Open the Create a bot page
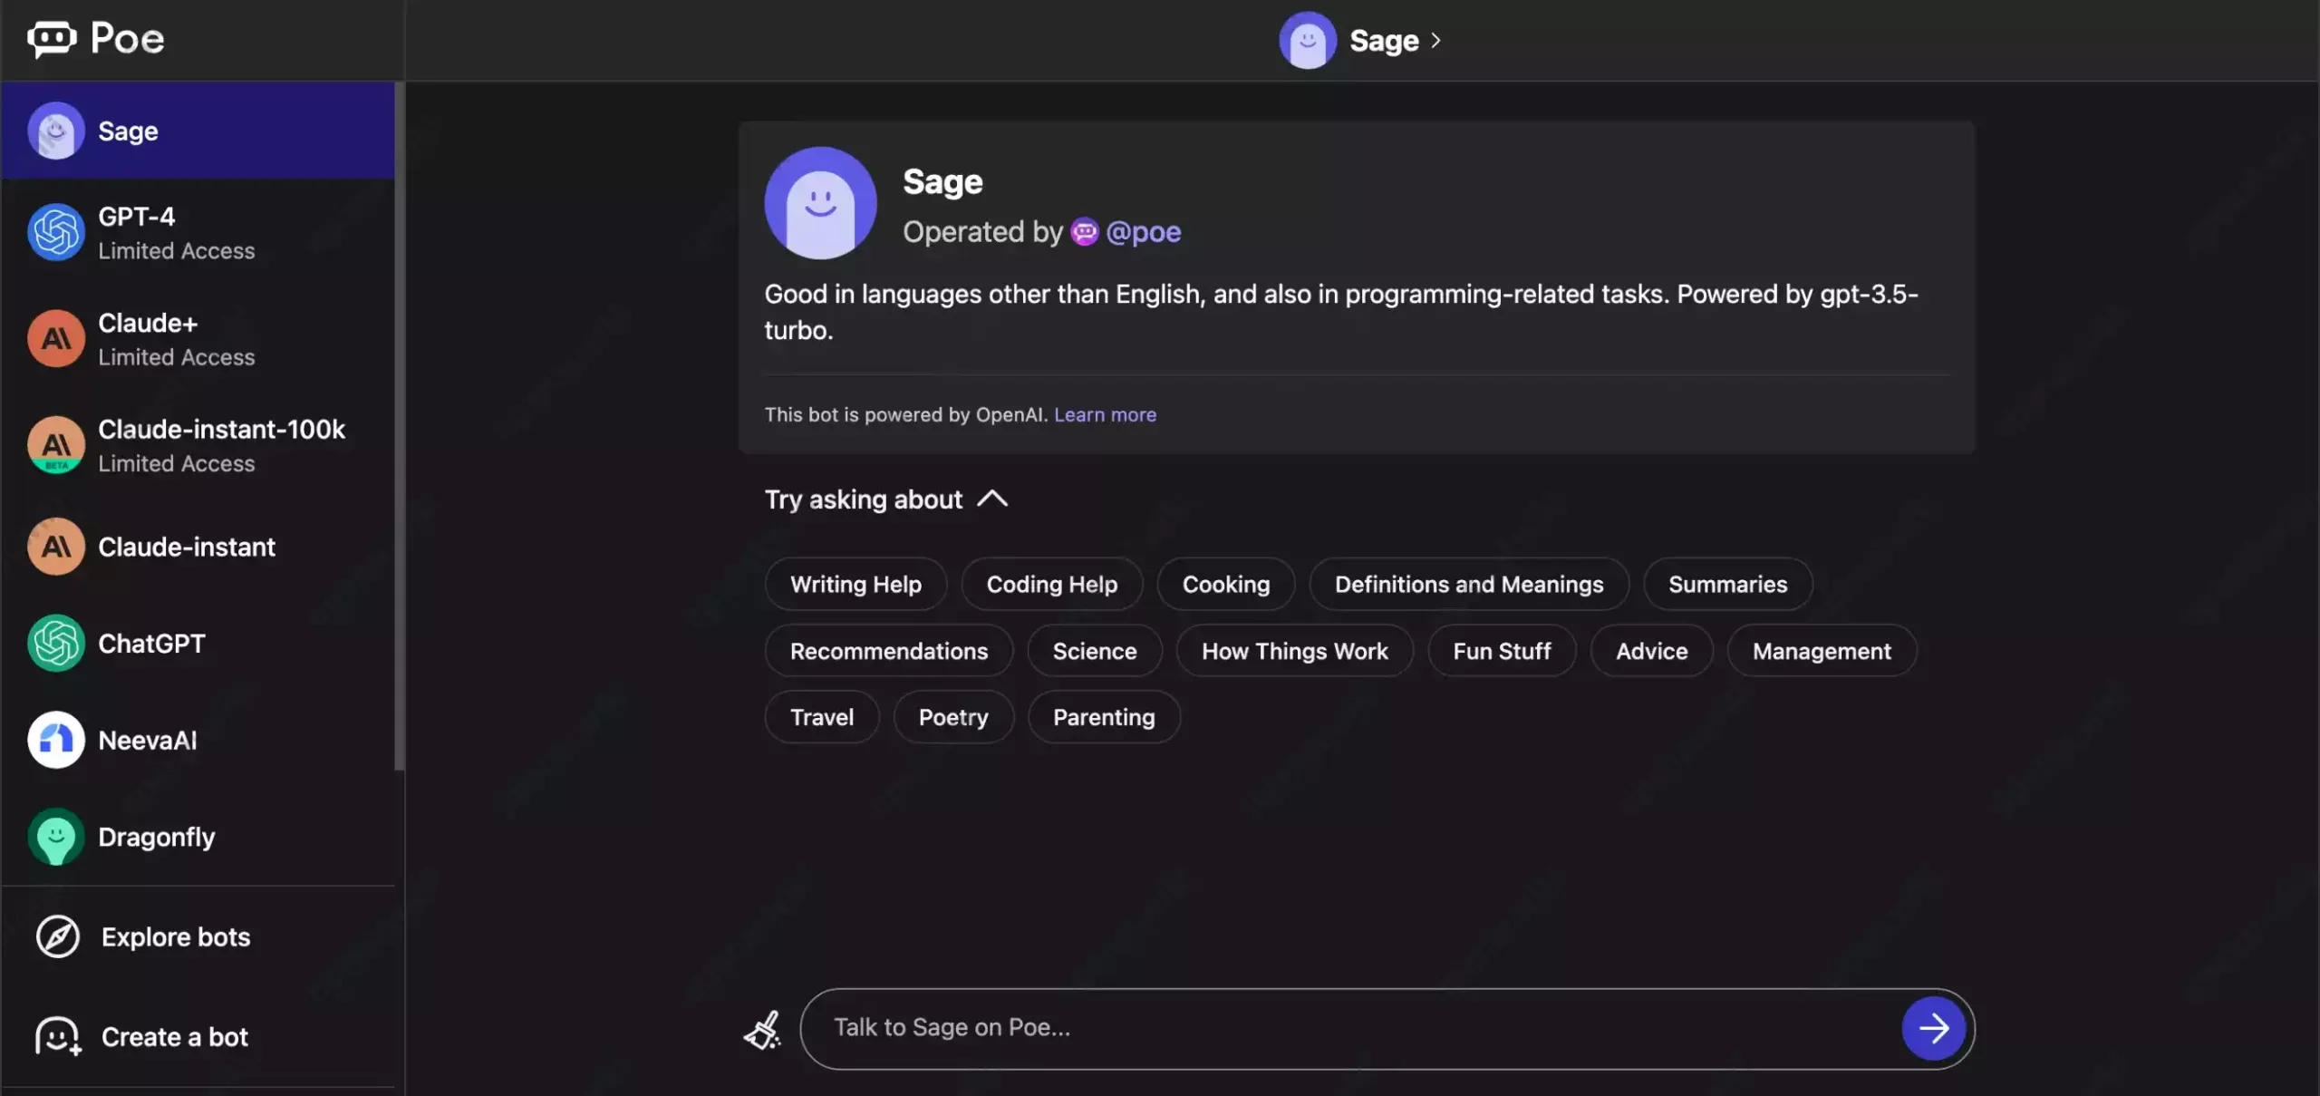2320x1096 pixels. click(x=198, y=1036)
